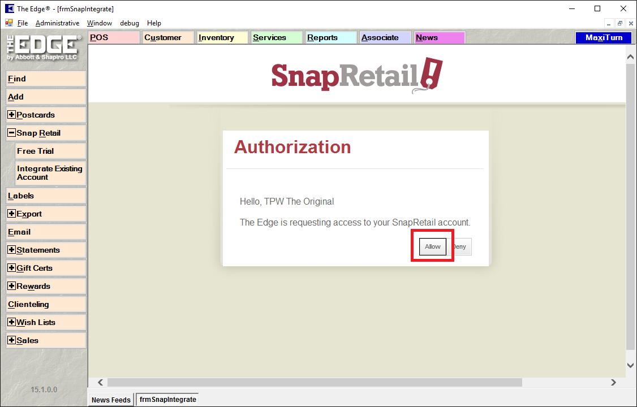Expand the Gift Certs group
This screenshot has height=407, width=637.
point(12,268)
